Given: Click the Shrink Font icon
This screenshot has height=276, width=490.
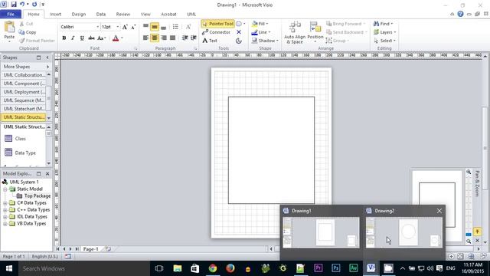Looking at the screenshot, I should point(133,28).
